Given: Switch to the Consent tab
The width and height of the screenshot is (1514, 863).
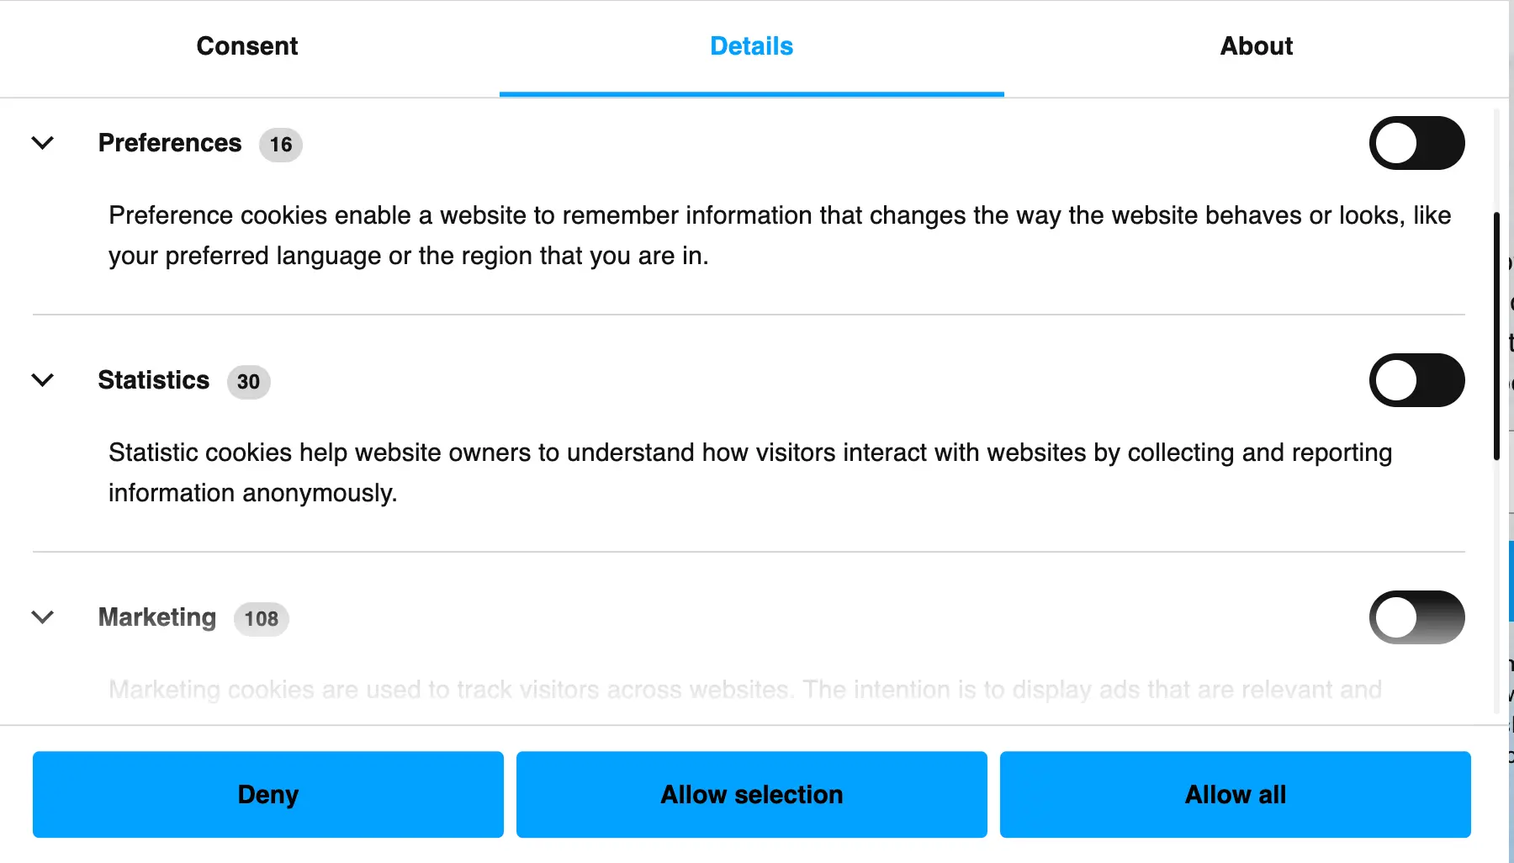Looking at the screenshot, I should click(247, 46).
